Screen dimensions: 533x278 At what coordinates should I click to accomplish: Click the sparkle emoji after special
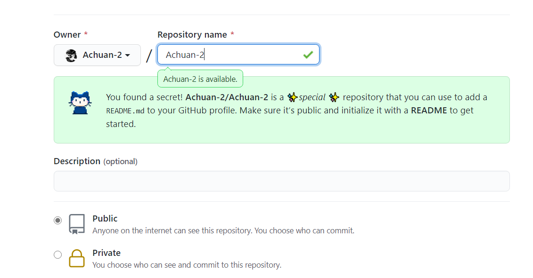(334, 97)
